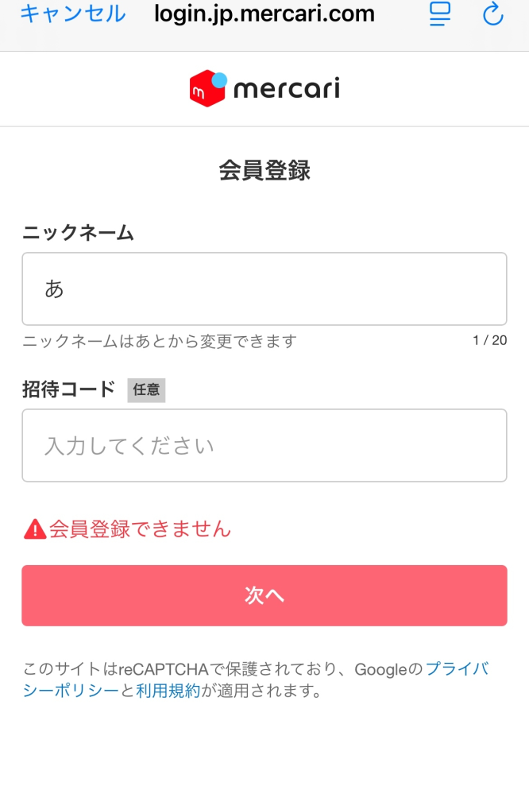Tap the refresh control in the browser toolbar
529x794 pixels.
(x=492, y=14)
